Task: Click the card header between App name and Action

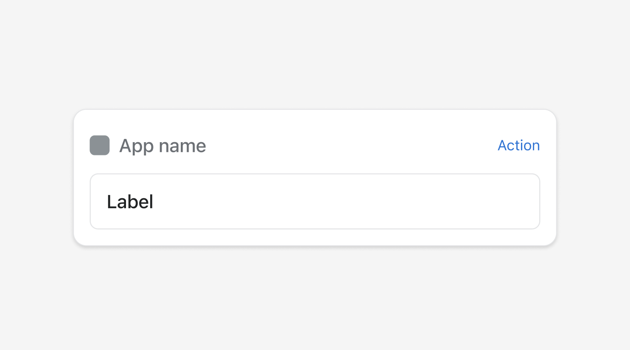Action: [352, 145]
